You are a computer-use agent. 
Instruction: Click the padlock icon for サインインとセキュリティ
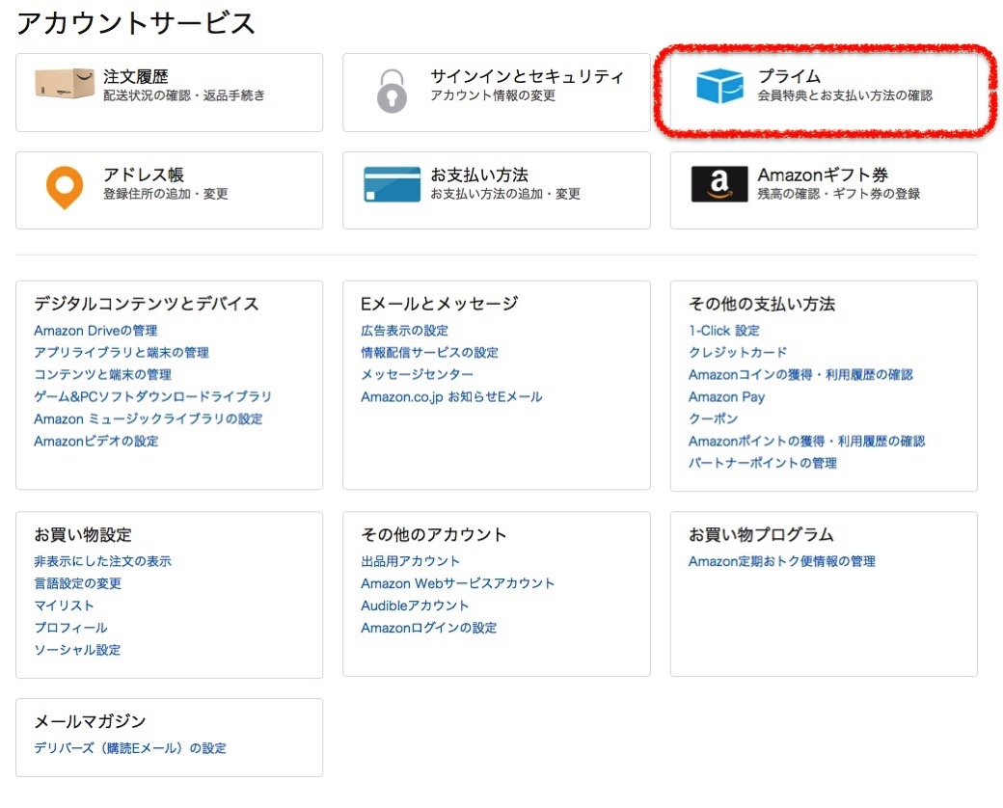coord(393,93)
